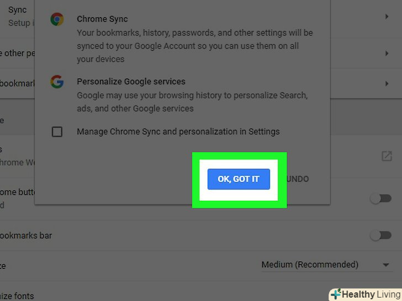Open themes via the external link icon
This screenshot has width=402, height=301.
pos(387,156)
